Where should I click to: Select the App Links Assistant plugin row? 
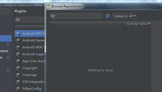[29, 61]
